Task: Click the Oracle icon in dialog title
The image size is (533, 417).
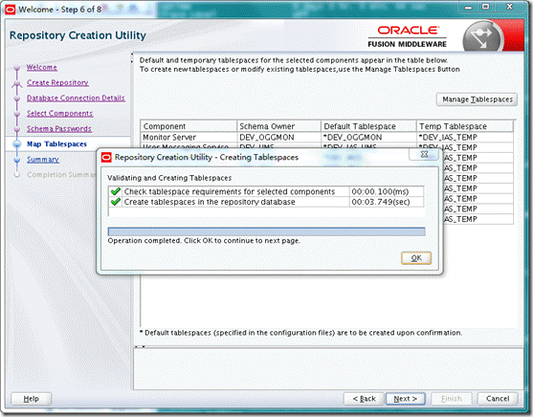Action: [x=106, y=157]
